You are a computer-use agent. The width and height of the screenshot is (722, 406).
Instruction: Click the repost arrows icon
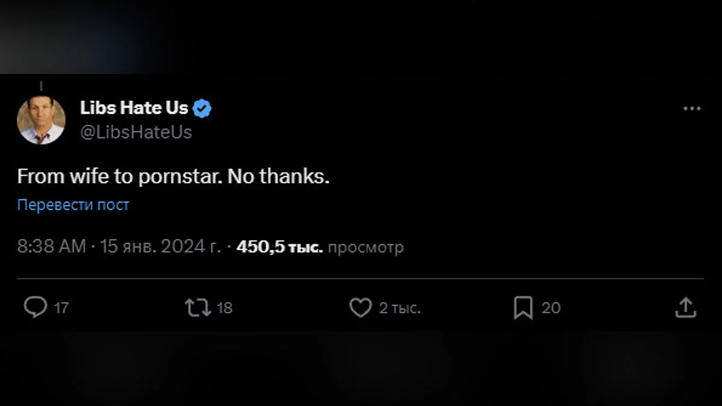click(197, 308)
